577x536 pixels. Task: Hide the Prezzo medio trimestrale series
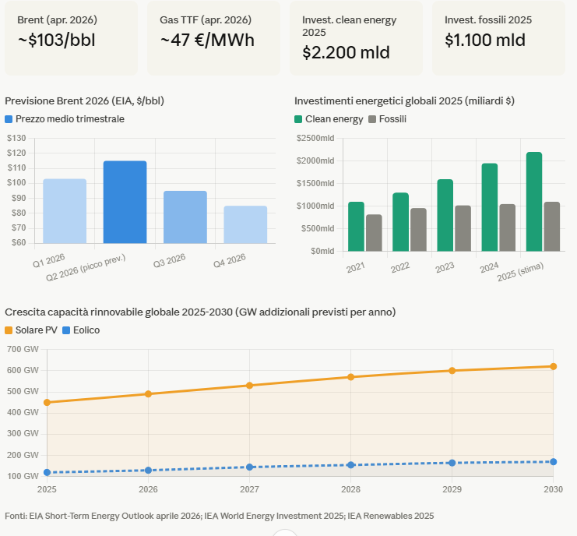pyautogui.click(x=65, y=119)
